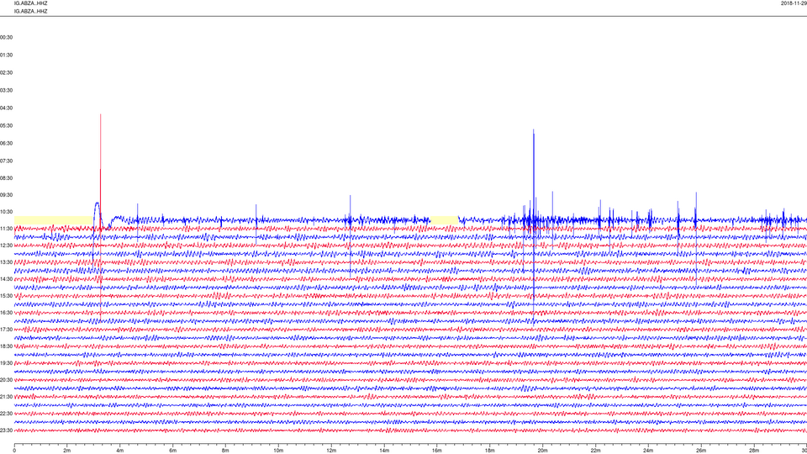This screenshot has width=807, height=454.
Task: Select the 19:30 trace label
Action: coord(6,363)
